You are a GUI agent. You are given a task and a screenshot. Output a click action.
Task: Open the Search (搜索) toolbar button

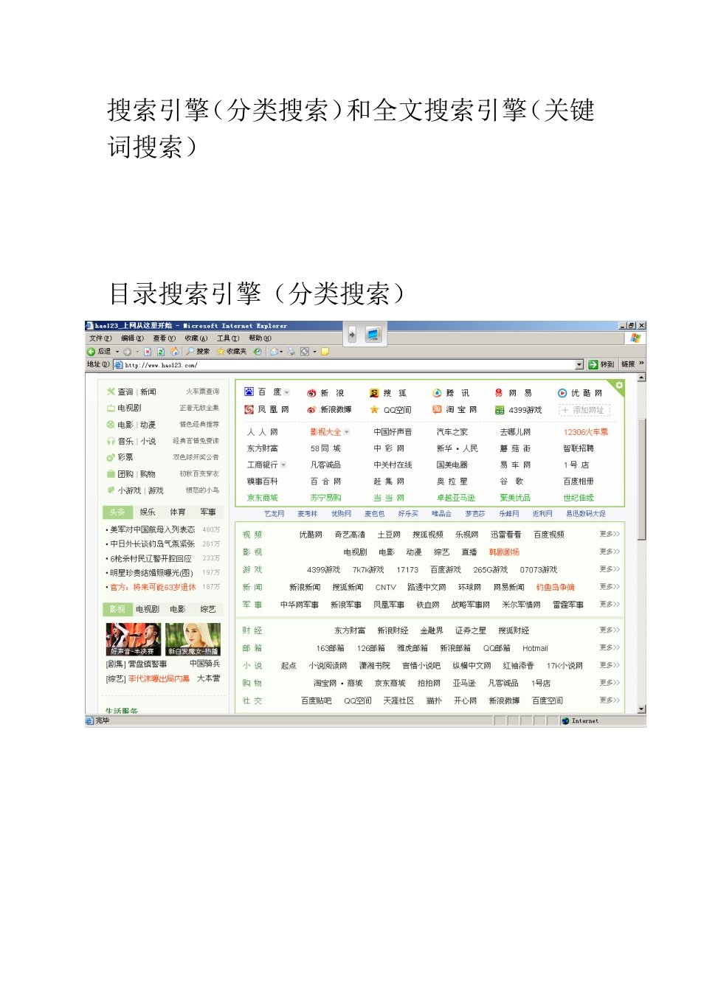click(x=198, y=352)
